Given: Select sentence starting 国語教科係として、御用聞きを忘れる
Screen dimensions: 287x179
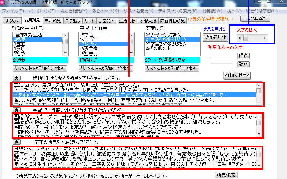Looking at the screenshot, I should (134, 122).
